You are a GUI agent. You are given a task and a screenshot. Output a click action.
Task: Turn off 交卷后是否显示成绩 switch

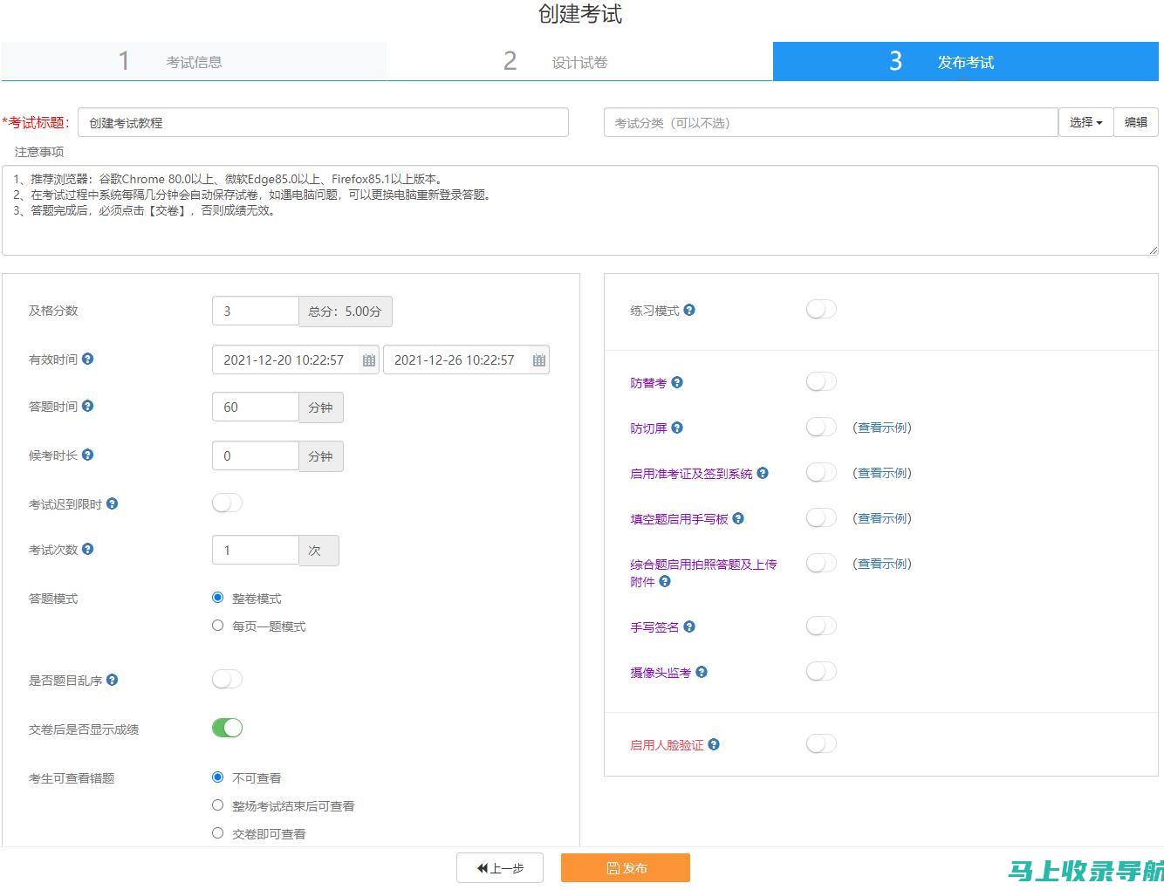coord(227,728)
